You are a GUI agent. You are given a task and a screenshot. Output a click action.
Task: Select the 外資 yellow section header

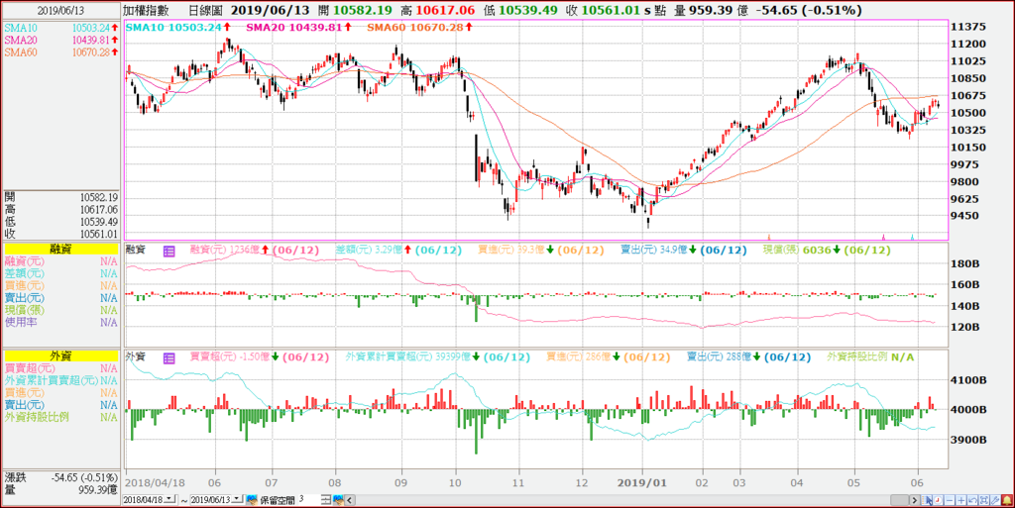[x=60, y=356]
